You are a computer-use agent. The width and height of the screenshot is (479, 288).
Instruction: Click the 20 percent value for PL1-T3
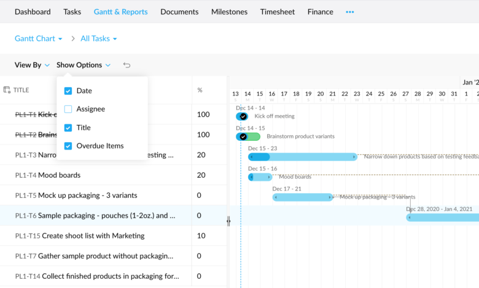(201, 155)
